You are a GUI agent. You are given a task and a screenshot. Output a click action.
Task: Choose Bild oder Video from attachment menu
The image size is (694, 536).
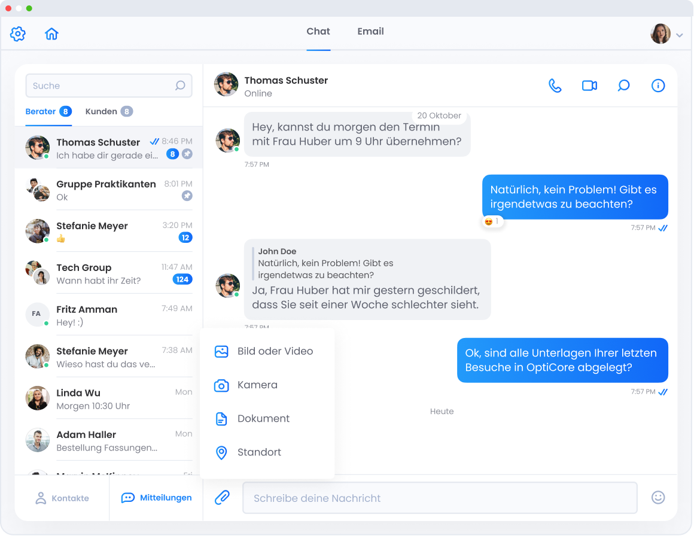(x=275, y=351)
